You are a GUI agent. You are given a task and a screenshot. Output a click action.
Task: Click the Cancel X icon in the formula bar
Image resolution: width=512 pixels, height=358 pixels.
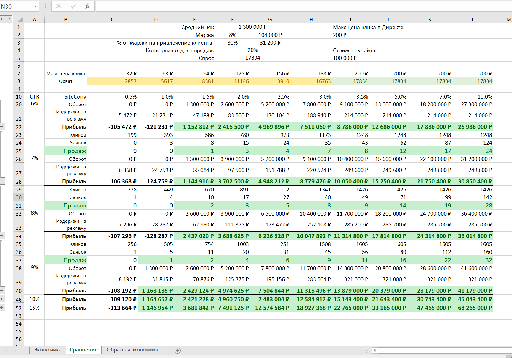tap(59, 6)
